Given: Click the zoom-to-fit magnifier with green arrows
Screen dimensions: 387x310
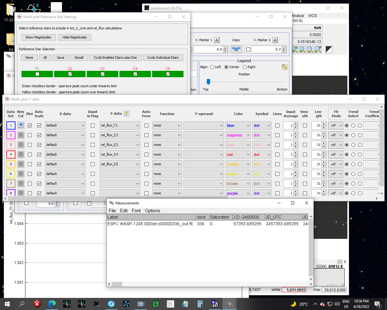Looking at the screenshot, I should (x=318, y=49).
